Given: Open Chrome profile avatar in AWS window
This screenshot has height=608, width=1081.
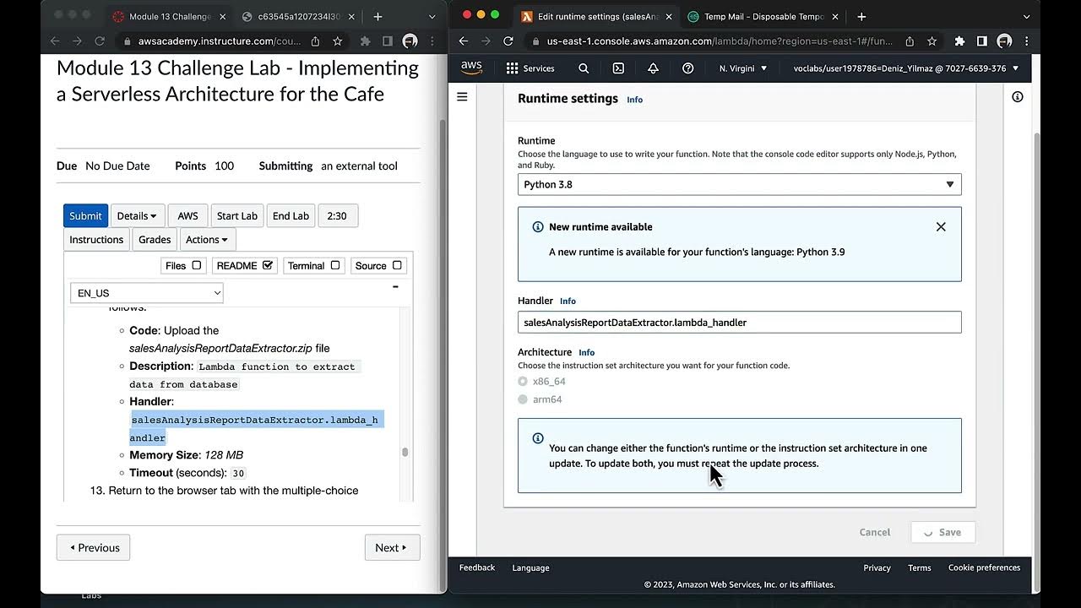Looking at the screenshot, I should click(1004, 41).
